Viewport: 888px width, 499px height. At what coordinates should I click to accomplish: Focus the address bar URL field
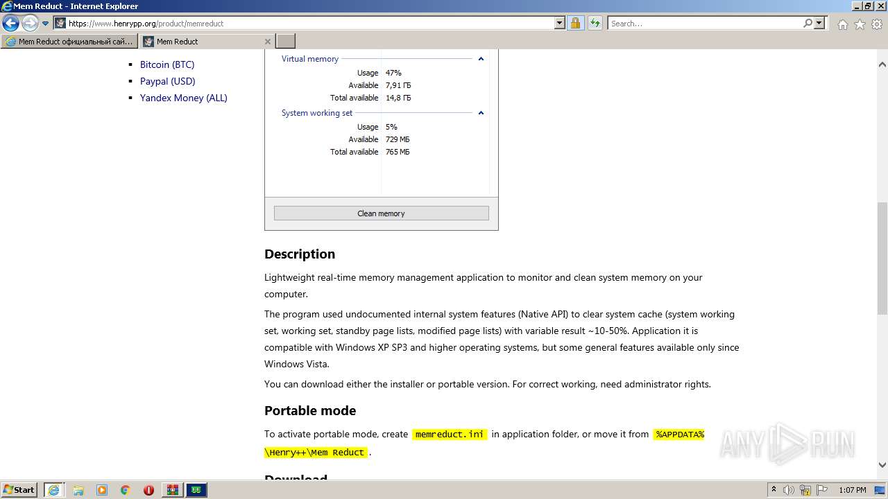click(311, 24)
